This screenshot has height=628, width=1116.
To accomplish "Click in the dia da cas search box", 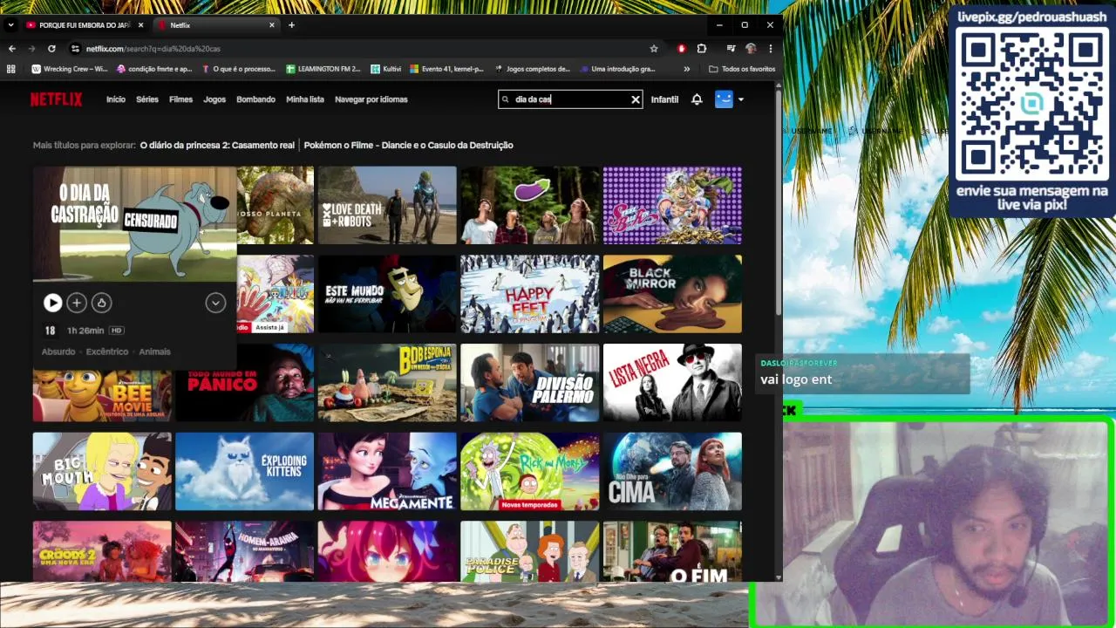I will [571, 99].
